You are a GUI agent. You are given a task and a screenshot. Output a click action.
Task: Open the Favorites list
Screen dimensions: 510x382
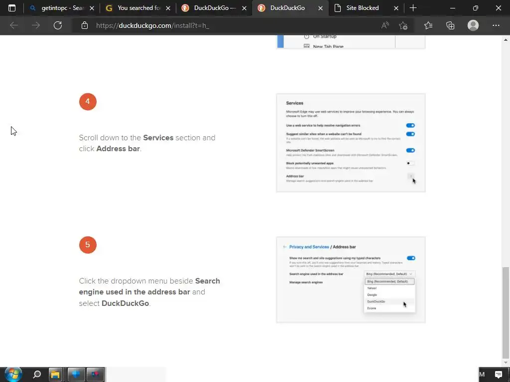click(x=428, y=25)
